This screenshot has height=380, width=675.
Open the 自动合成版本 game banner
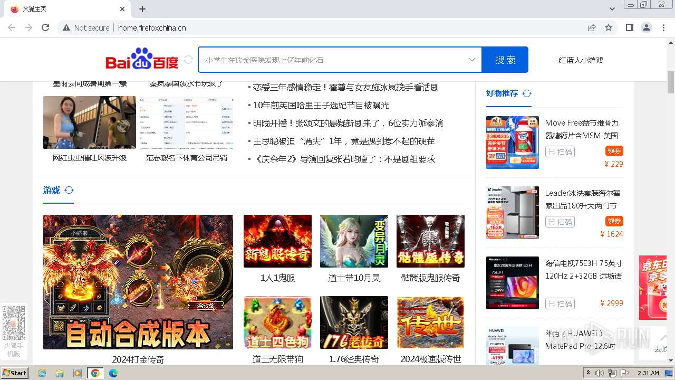(138, 282)
